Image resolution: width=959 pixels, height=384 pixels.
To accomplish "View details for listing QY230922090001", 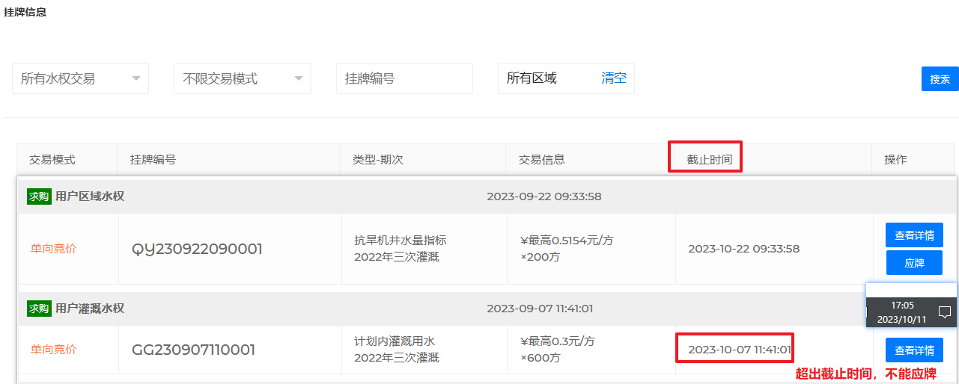I will click(x=914, y=235).
